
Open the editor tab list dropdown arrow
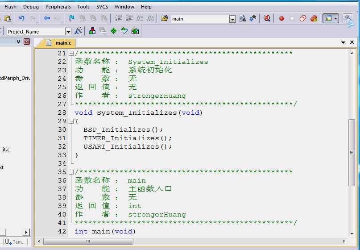343,42
